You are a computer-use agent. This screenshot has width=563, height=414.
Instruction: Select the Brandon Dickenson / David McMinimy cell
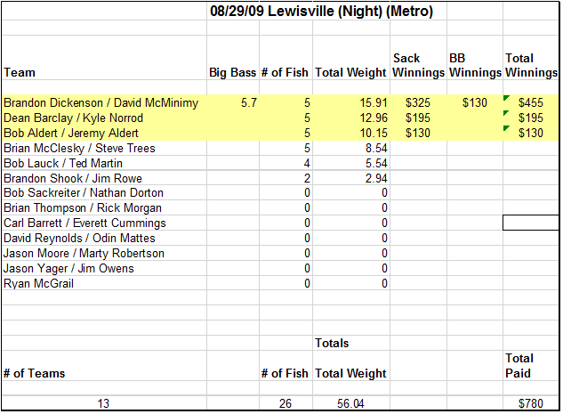pos(104,102)
